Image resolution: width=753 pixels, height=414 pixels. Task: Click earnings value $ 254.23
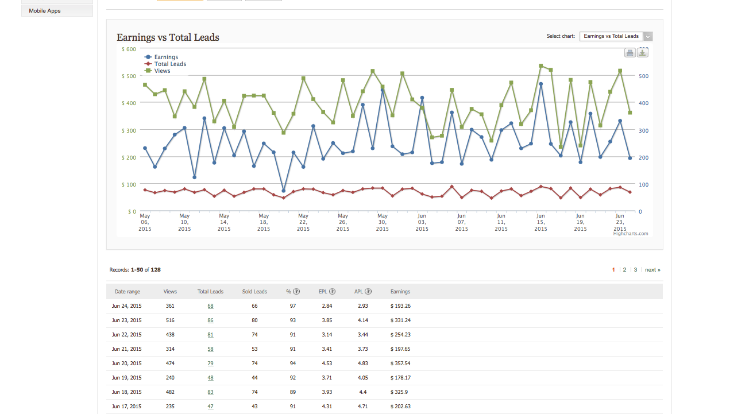coord(400,335)
